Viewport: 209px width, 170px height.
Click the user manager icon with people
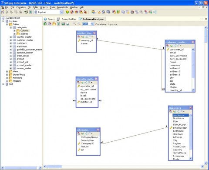(x=94, y=12)
